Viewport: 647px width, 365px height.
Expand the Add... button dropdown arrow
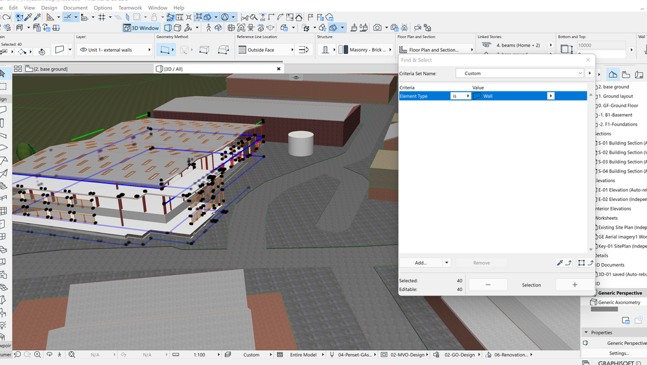pyautogui.click(x=447, y=263)
